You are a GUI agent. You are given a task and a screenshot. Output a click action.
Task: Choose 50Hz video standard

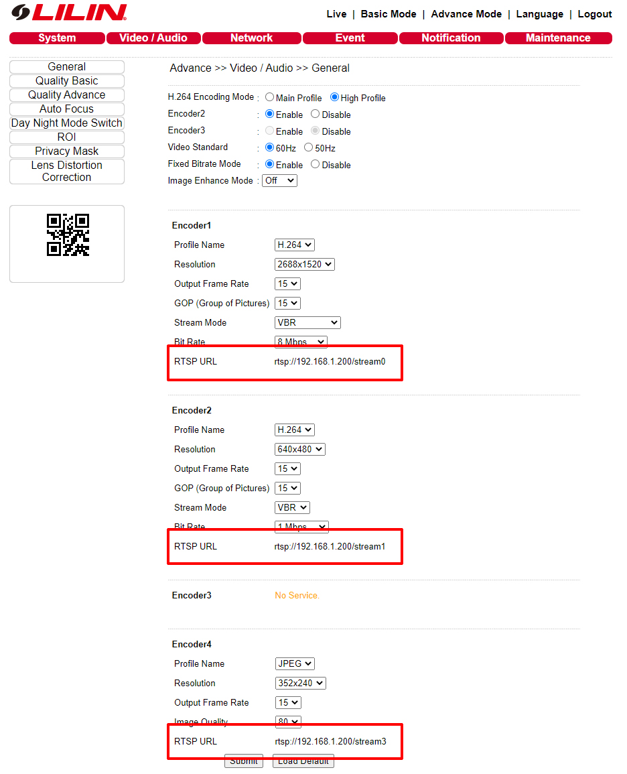click(308, 147)
